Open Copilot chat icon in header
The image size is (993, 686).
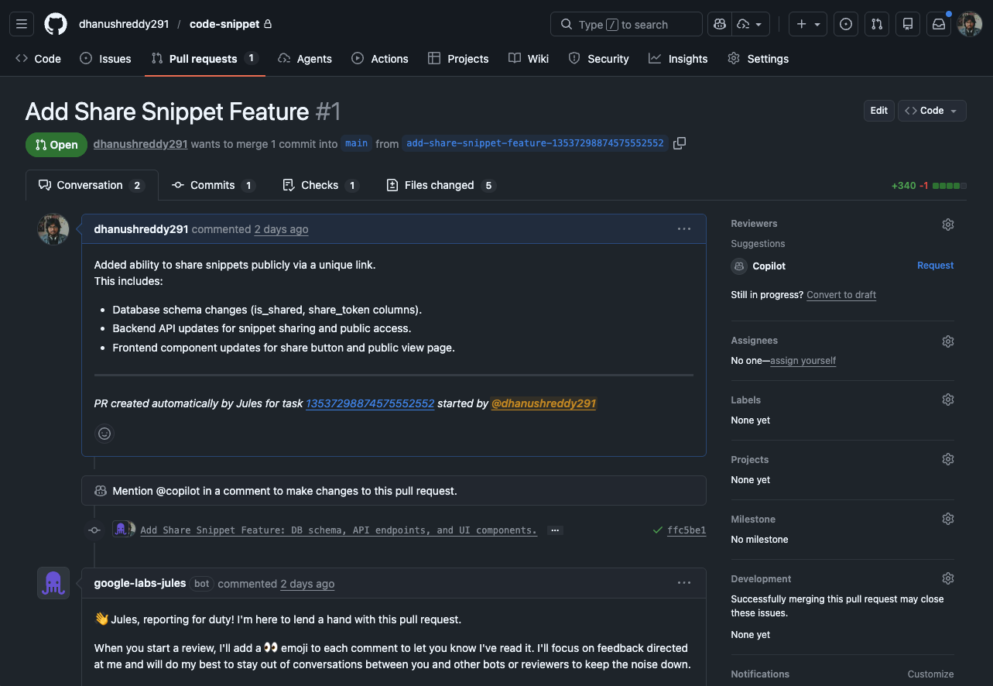720,24
